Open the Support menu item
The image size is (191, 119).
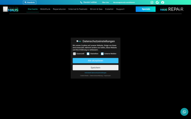(x=120, y=9)
